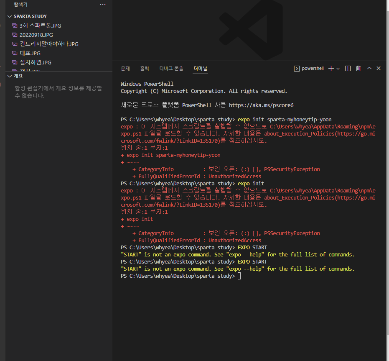Close the terminal panel
The height and width of the screenshot is (361, 389).
pyautogui.click(x=379, y=68)
